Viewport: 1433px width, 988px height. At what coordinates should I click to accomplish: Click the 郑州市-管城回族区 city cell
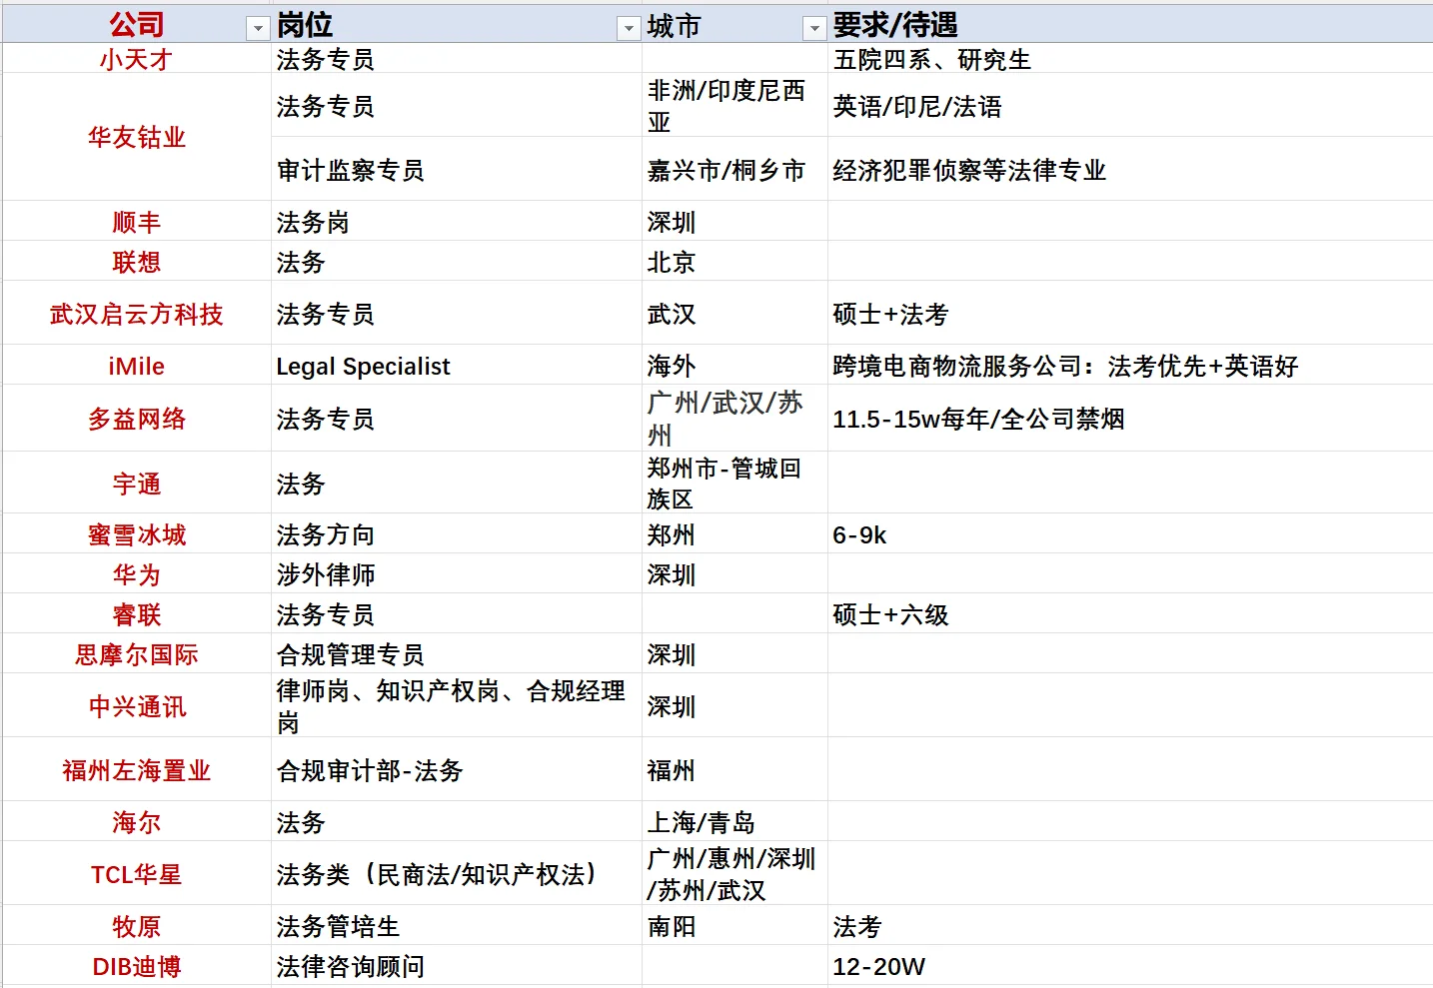coord(734,484)
